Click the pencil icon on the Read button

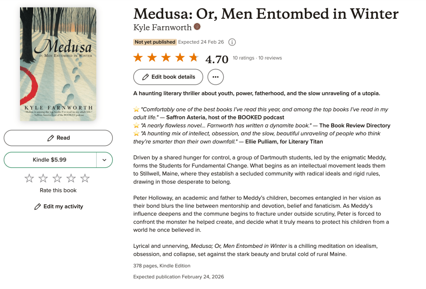(x=51, y=138)
